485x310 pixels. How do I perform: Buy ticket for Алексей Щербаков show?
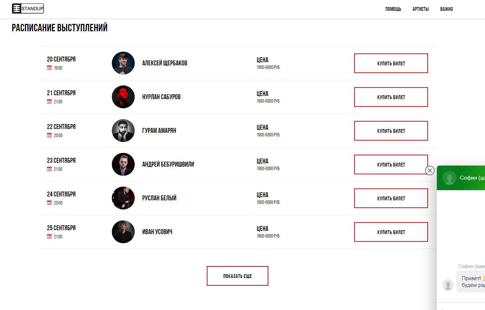[x=391, y=63]
